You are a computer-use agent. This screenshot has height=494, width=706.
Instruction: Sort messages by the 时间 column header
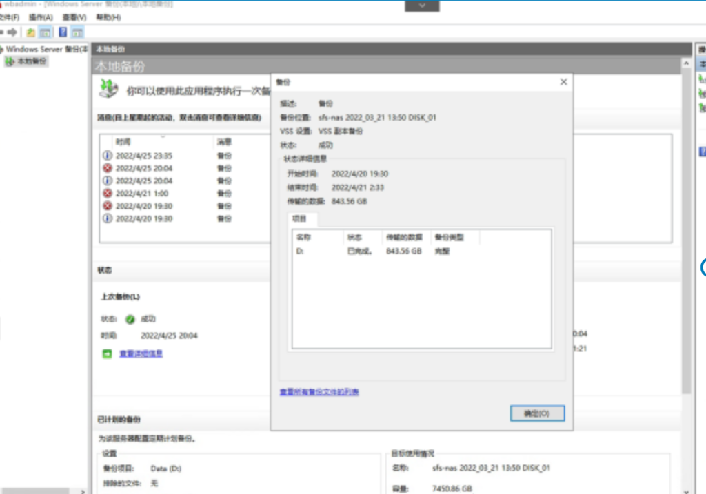tap(123, 142)
